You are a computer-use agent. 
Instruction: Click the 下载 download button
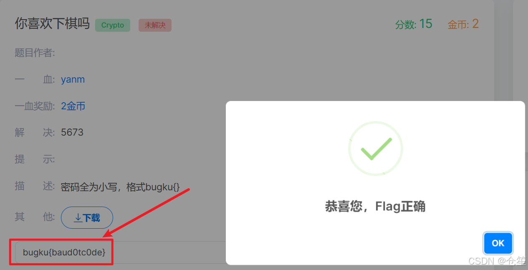87,218
